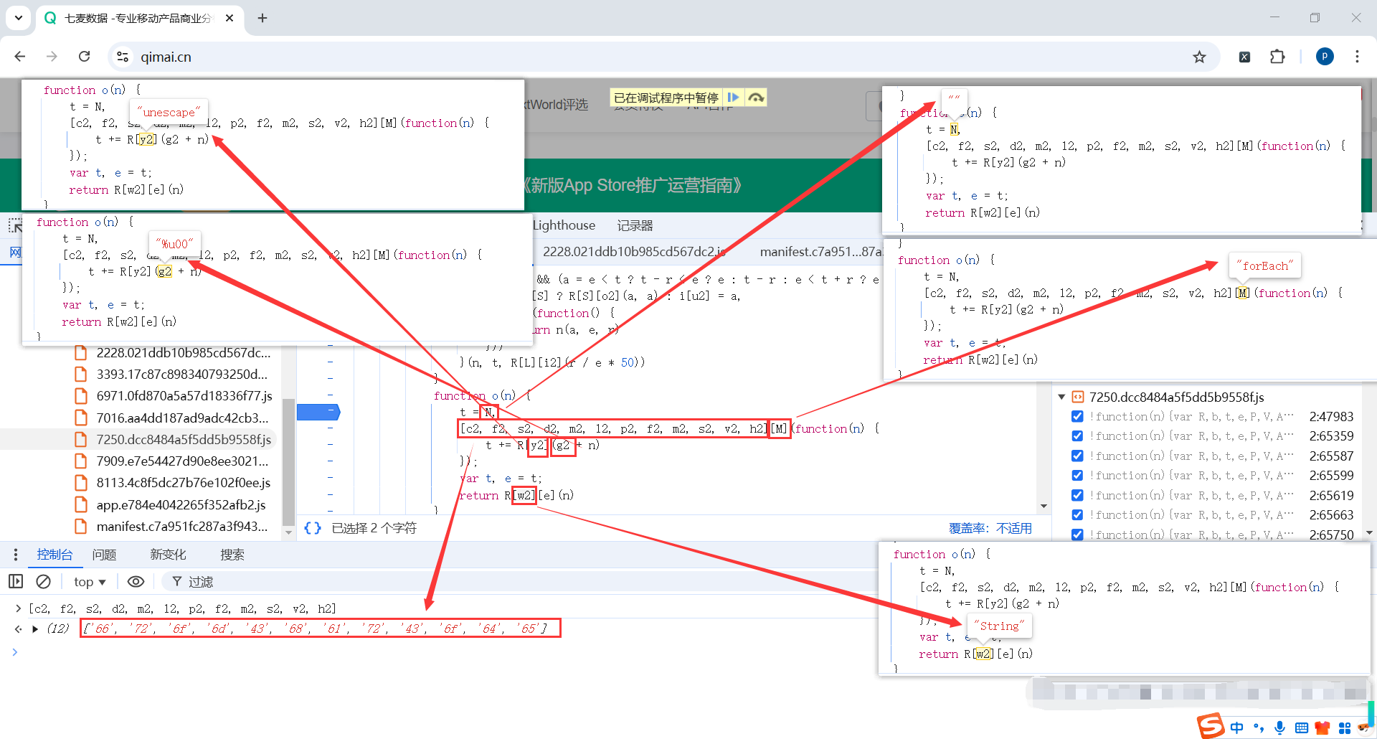Open the Lighthouse panel tab
The height and width of the screenshot is (739, 1377).
coord(564,225)
